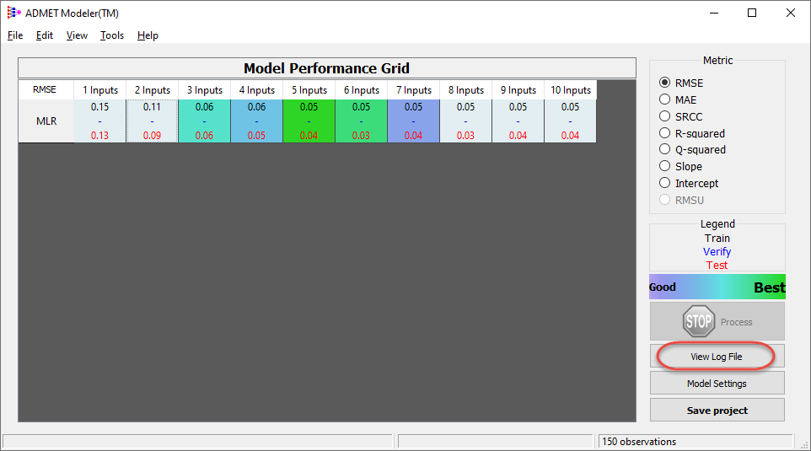Select the MLR 5 Inputs green cell
Image resolution: width=811 pixels, height=451 pixels.
point(309,121)
